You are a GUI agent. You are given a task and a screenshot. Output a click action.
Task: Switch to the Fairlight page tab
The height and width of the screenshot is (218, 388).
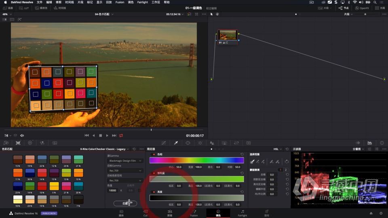[x=242, y=213]
